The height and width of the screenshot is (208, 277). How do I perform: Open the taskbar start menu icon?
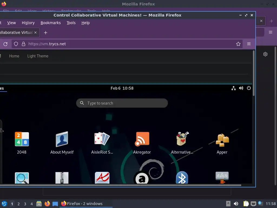4,204
